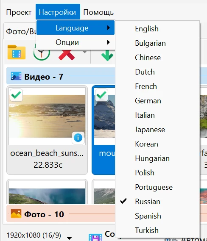Screen dimensions: 207x241
Task: Click the Видео section header icon
Action: (16, 76)
